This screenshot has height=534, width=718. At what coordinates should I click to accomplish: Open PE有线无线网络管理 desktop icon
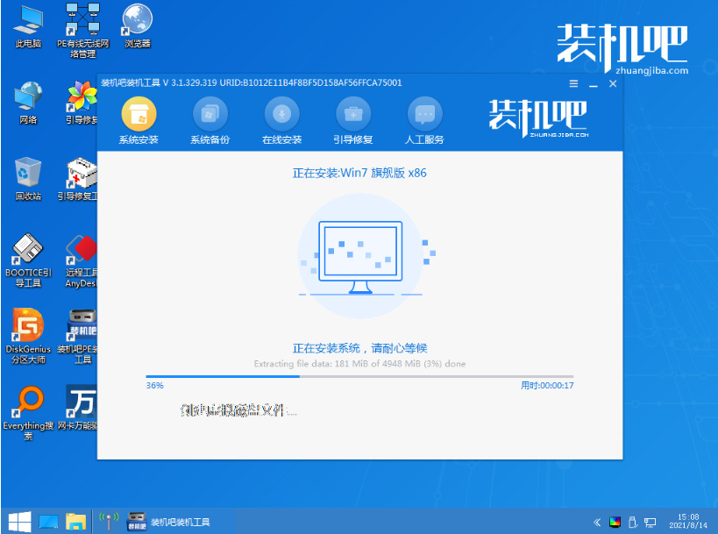83,30
